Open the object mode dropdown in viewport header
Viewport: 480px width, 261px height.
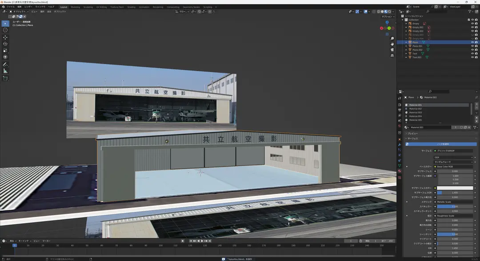coord(19,12)
